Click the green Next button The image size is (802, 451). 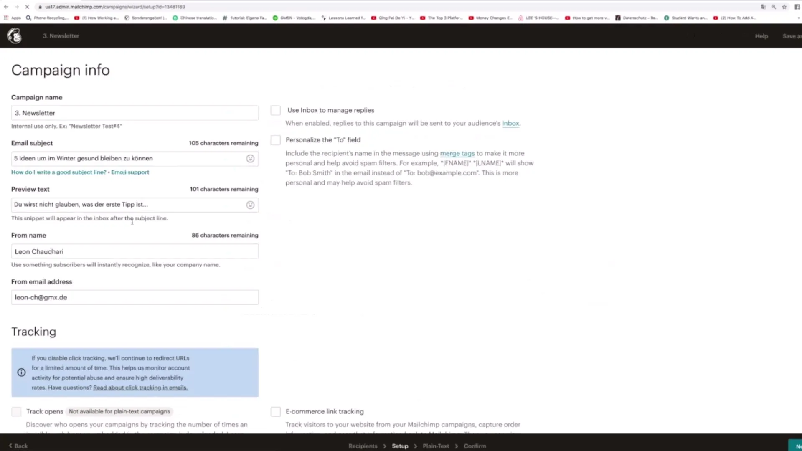[795, 446]
